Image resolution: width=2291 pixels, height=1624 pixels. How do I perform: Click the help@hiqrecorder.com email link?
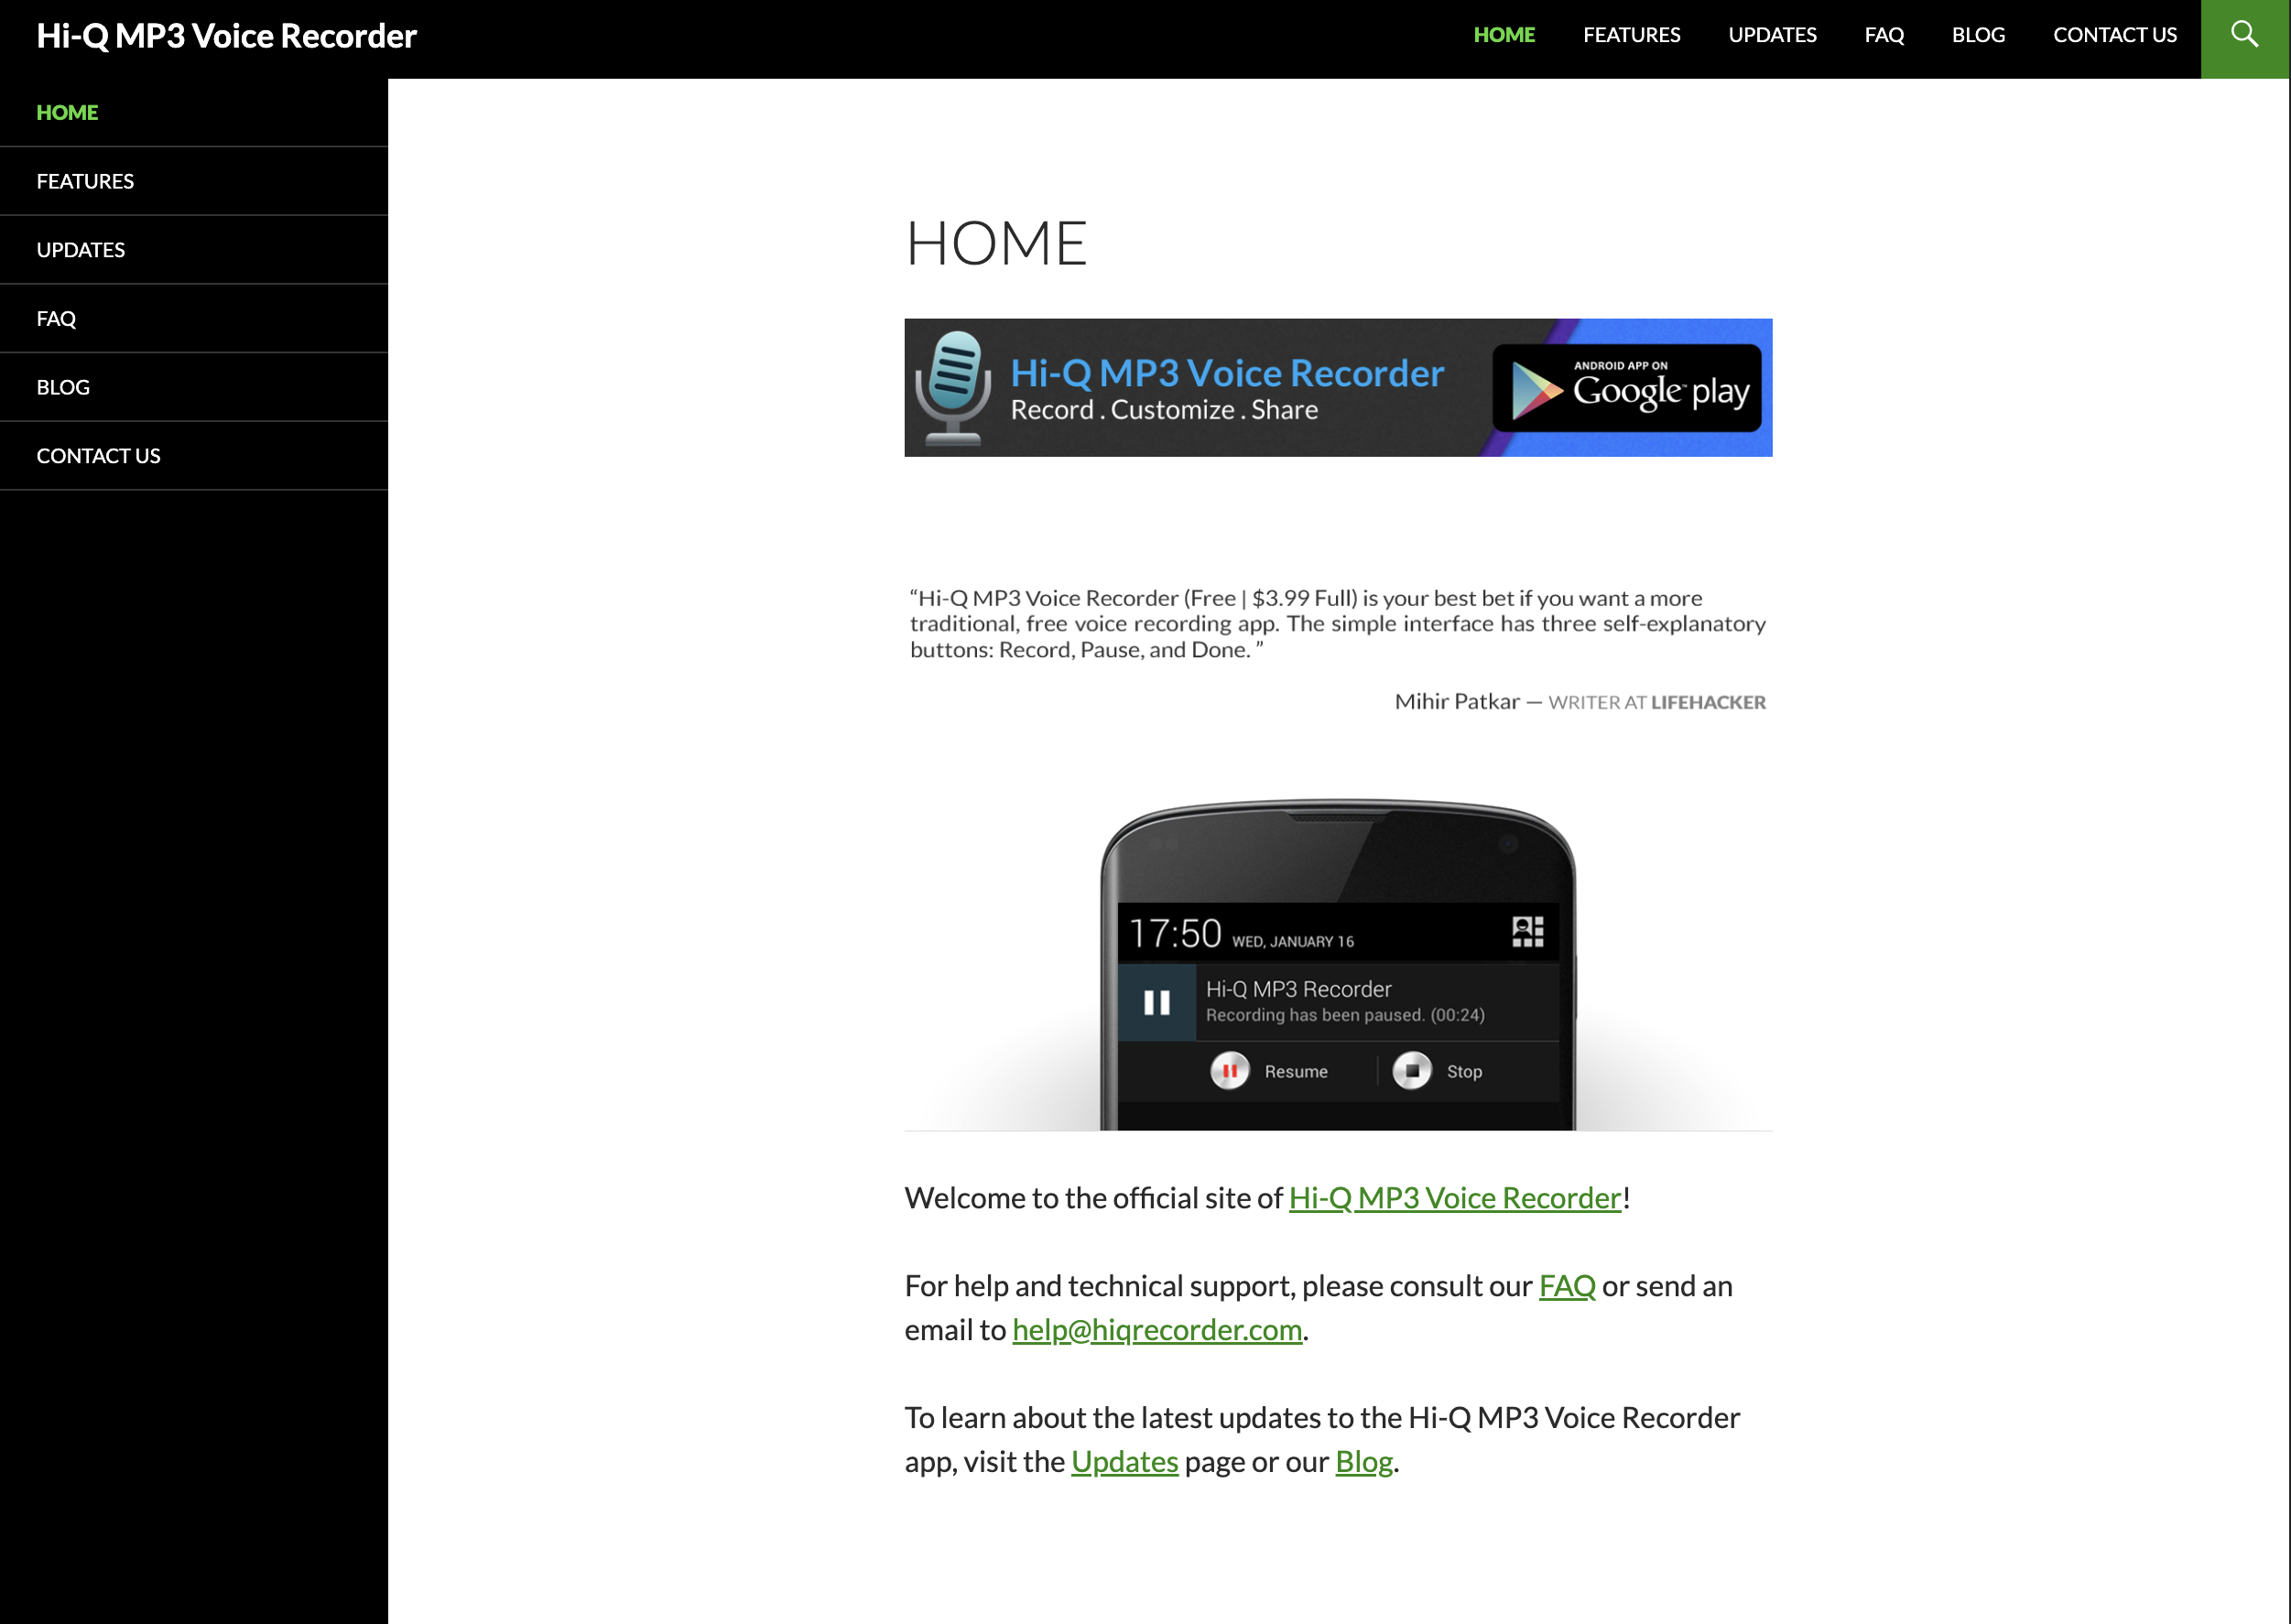(1157, 1330)
